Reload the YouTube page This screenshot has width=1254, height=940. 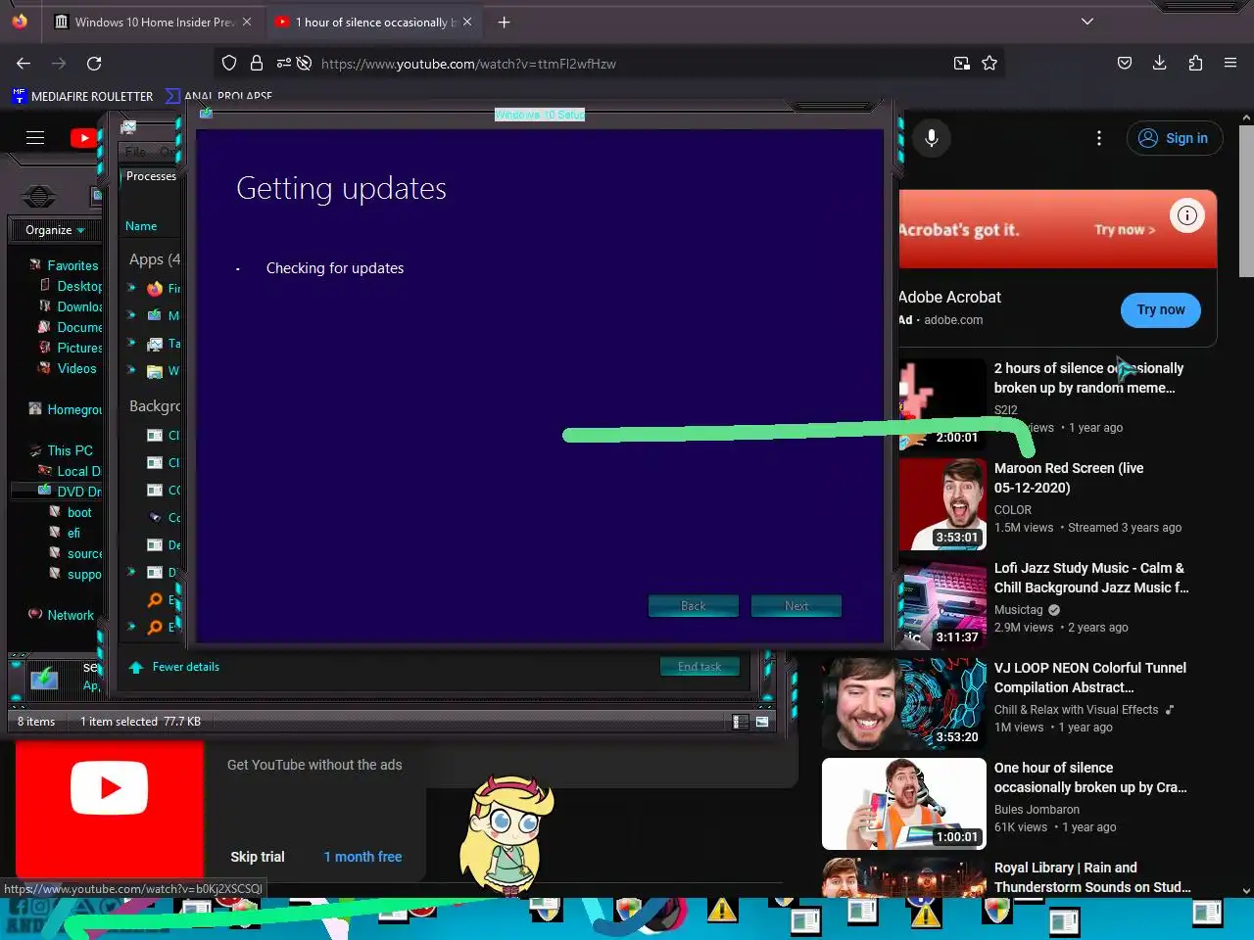point(94,64)
